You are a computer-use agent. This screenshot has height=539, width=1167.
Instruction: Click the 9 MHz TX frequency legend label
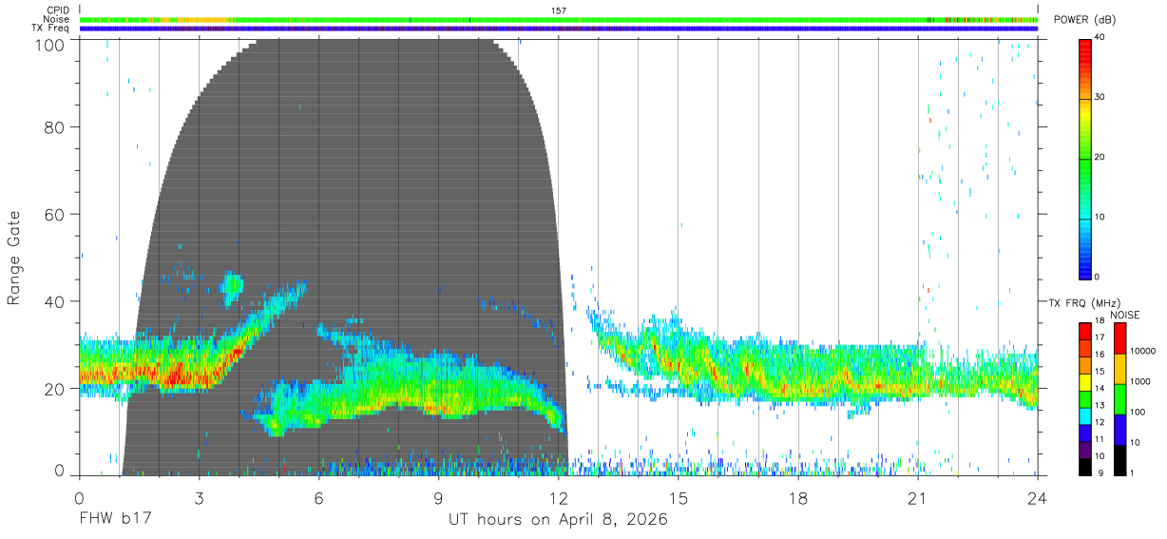pyautogui.click(x=1102, y=472)
